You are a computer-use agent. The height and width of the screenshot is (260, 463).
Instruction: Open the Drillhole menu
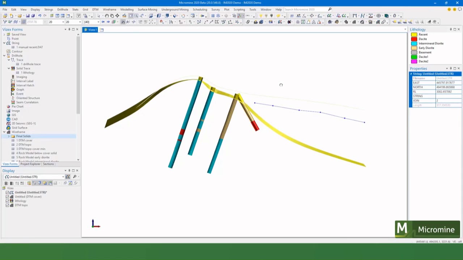[63, 9]
